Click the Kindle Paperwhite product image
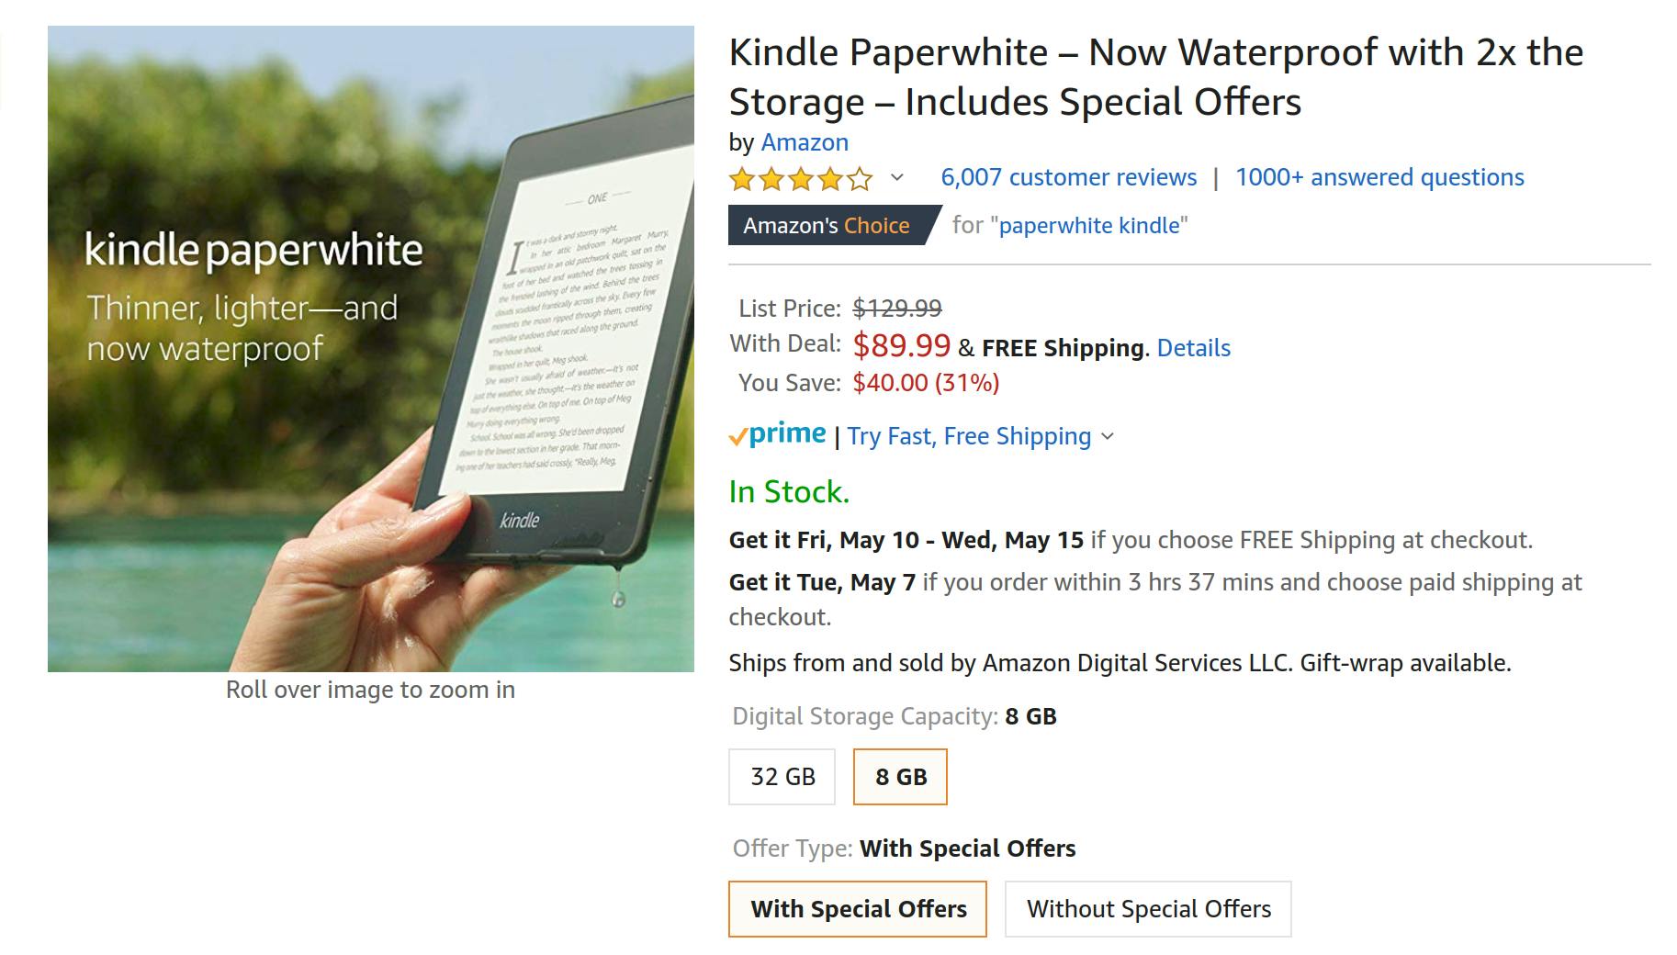This screenshot has height=955, width=1677. pos(371,349)
